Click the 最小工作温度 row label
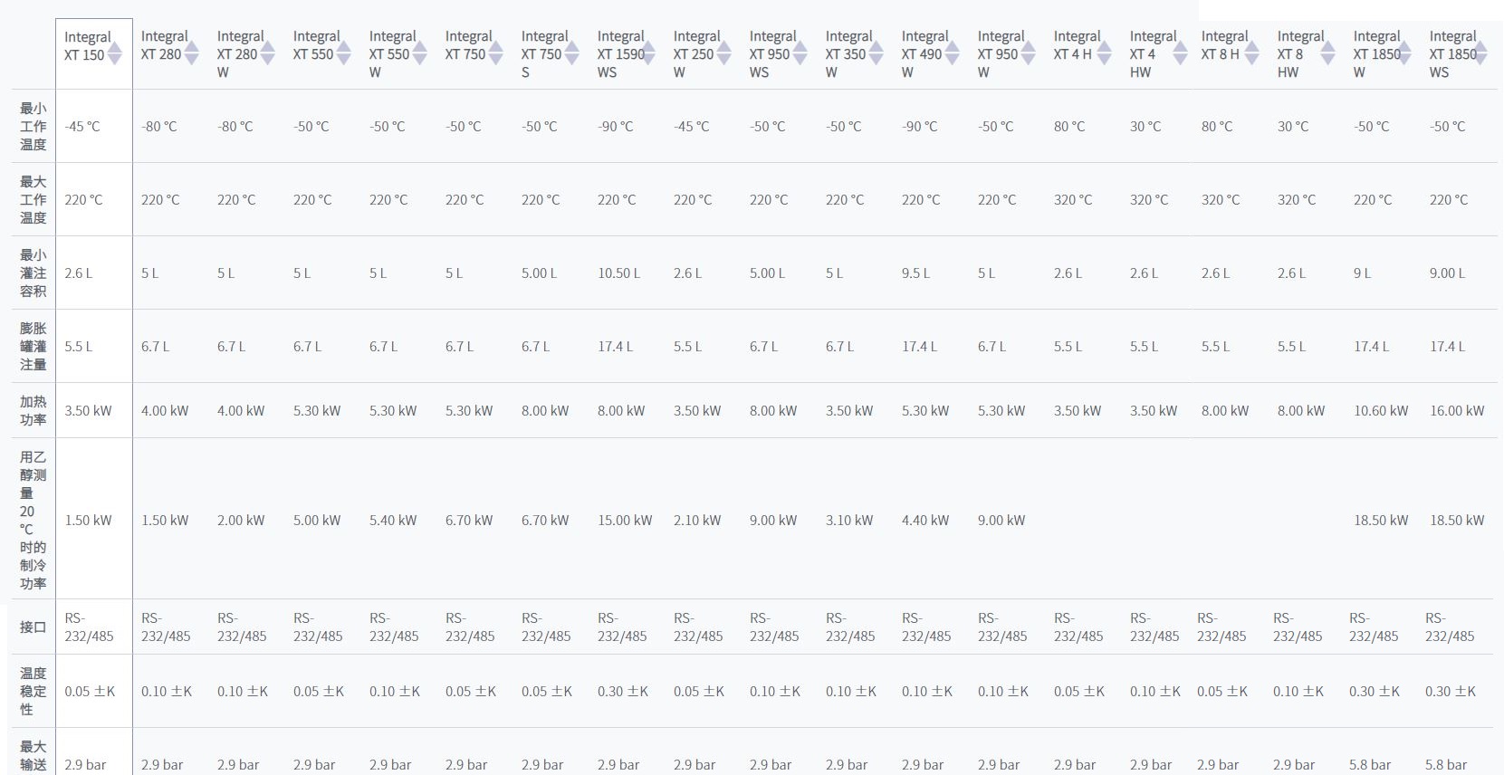1504x775 pixels. coord(34,126)
